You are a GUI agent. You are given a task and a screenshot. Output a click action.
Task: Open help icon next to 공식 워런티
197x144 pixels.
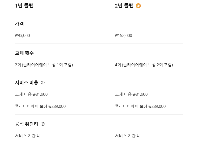(43, 124)
